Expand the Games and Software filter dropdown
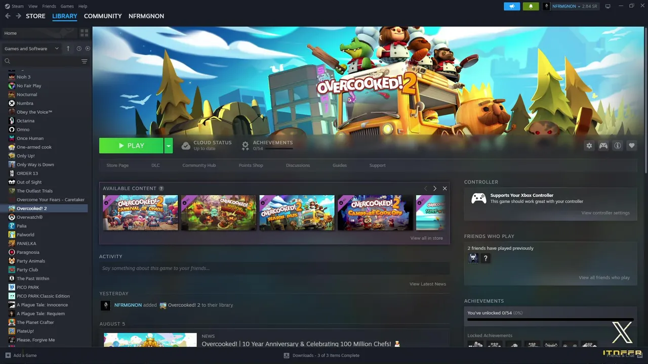Image resolution: width=648 pixels, height=364 pixels. coord(31,49)
